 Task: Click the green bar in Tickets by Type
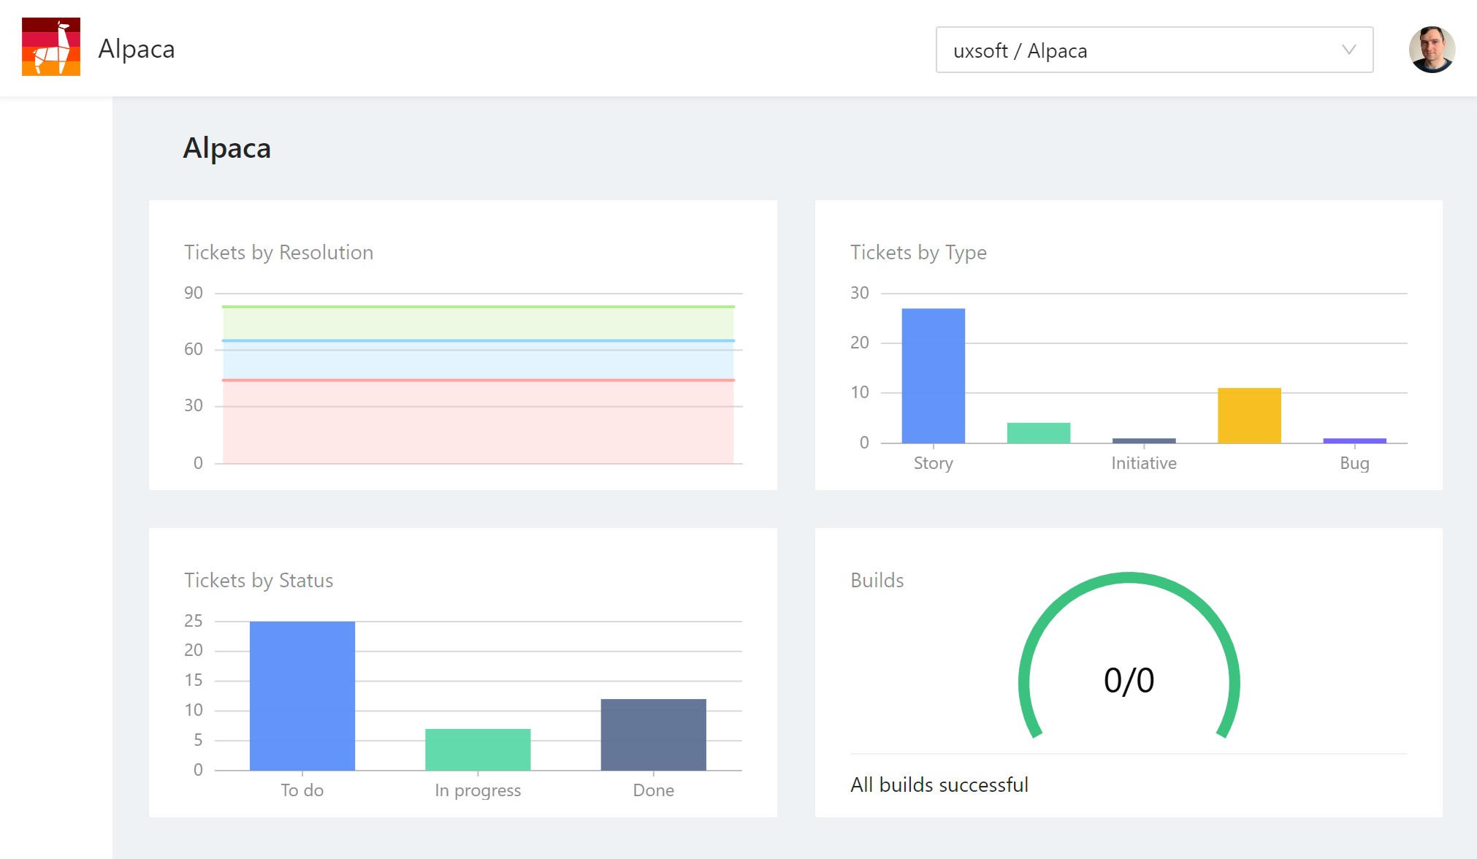(x=1038, y=432)
